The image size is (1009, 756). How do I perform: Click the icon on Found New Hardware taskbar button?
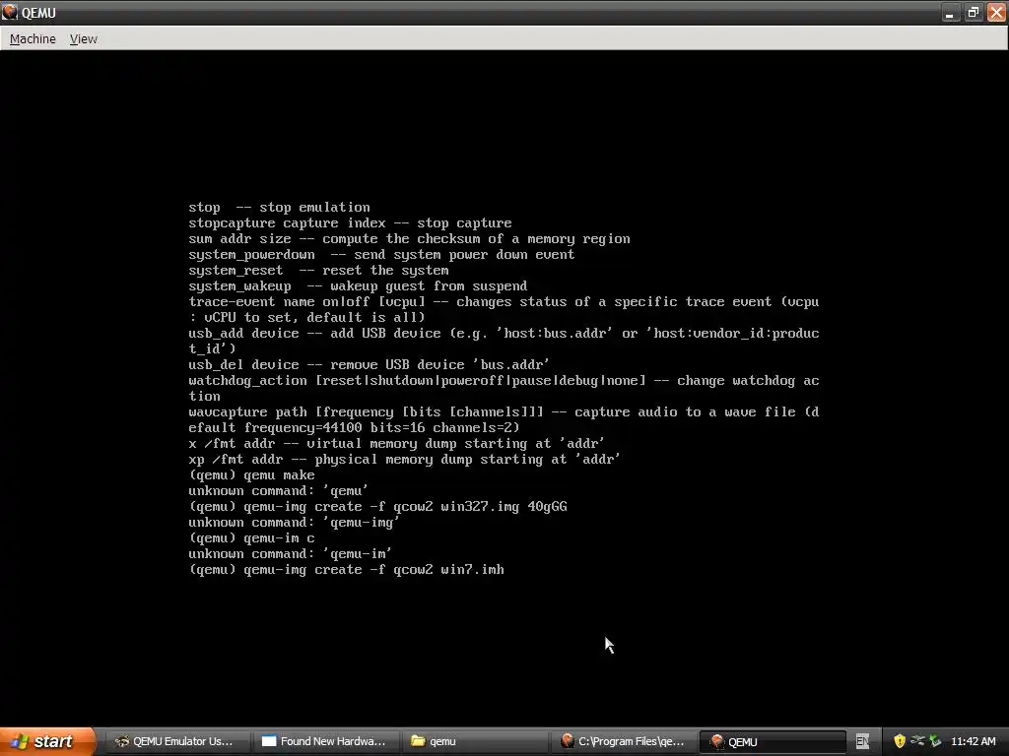269,741
